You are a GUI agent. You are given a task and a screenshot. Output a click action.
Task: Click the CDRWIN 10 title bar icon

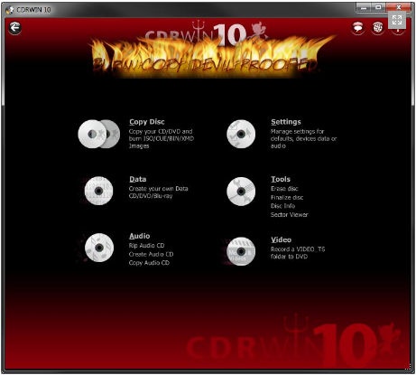(10, 10)
